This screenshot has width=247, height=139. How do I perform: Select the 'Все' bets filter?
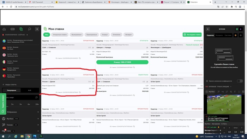[x=47, y=35]
